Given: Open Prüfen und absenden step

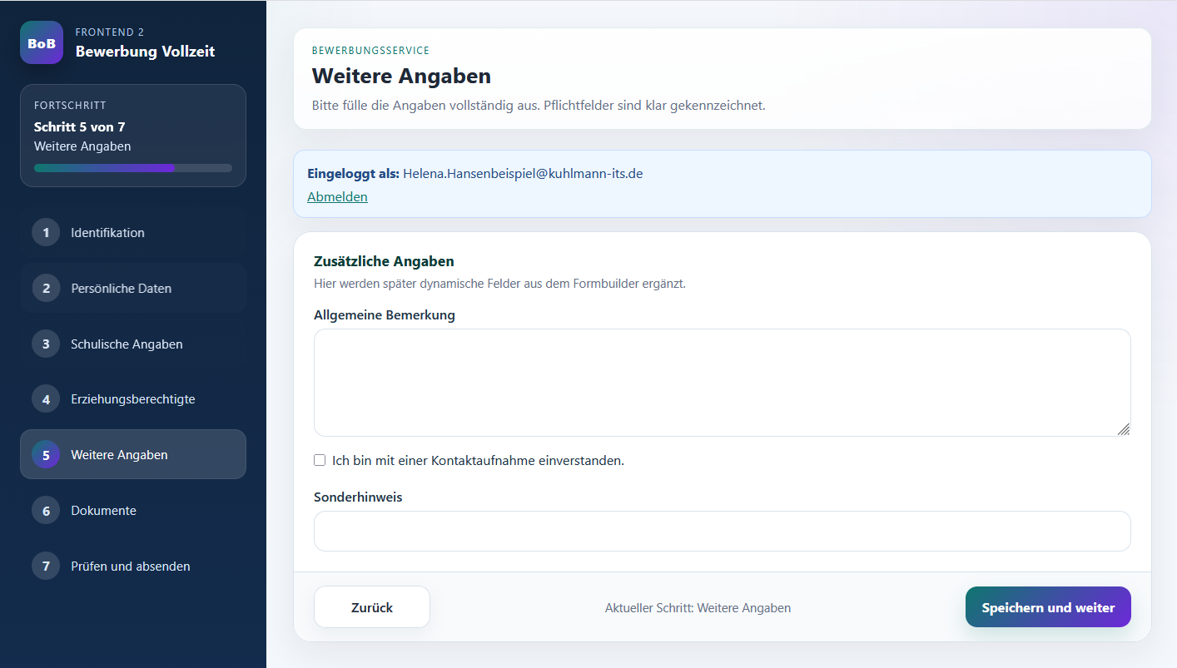Looking at the screenshot, I should tap(130, 567).
